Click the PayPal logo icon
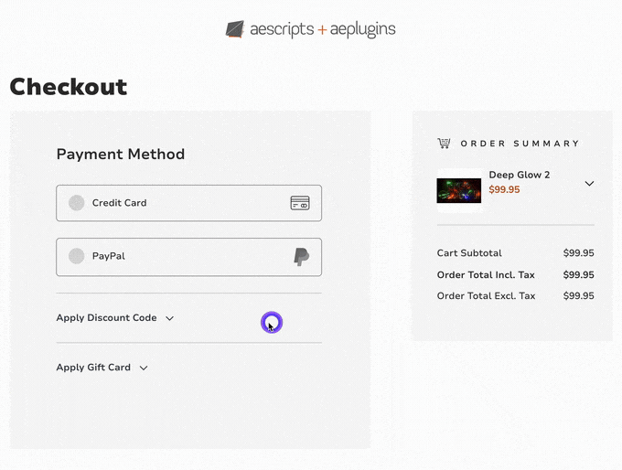 coord(301,257)
